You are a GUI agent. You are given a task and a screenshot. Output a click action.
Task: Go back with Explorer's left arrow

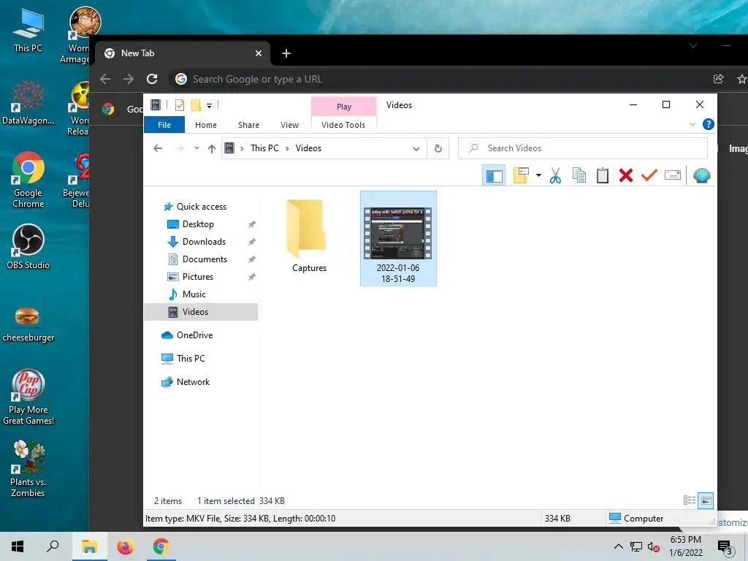158,148
